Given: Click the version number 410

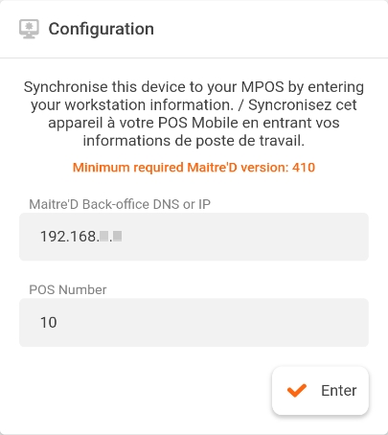Looking at the screenshot, I should [304, 168].
